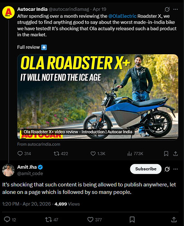View analytics showing 773K views
This screenshot has width=184, height=226.
(135, 154)
